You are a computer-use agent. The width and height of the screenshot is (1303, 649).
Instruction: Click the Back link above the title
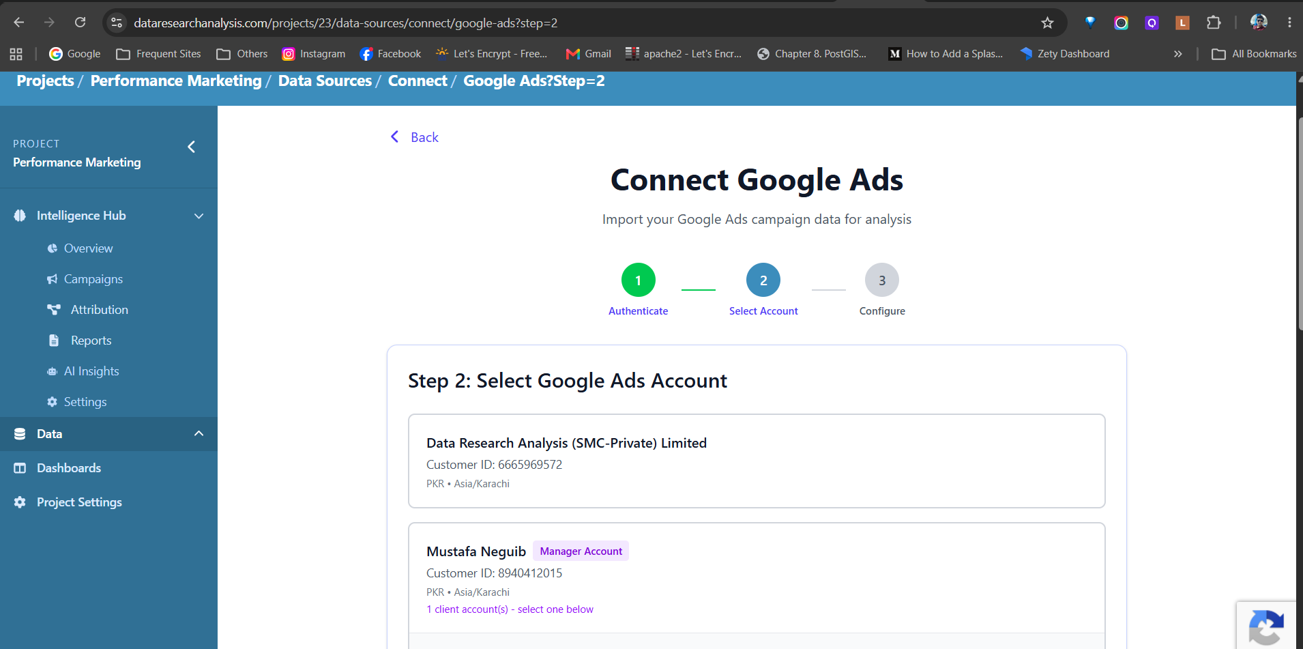coord(415,137)
